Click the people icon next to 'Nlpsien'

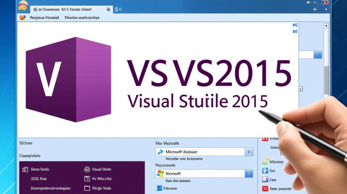point(265,162)
